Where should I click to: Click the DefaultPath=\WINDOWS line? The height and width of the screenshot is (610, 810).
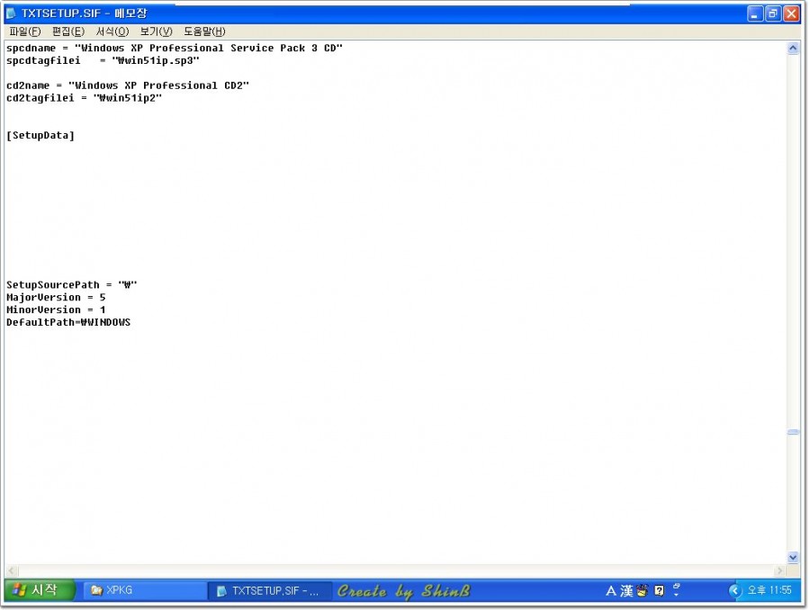pyautogui.click(x=68, y=322)
